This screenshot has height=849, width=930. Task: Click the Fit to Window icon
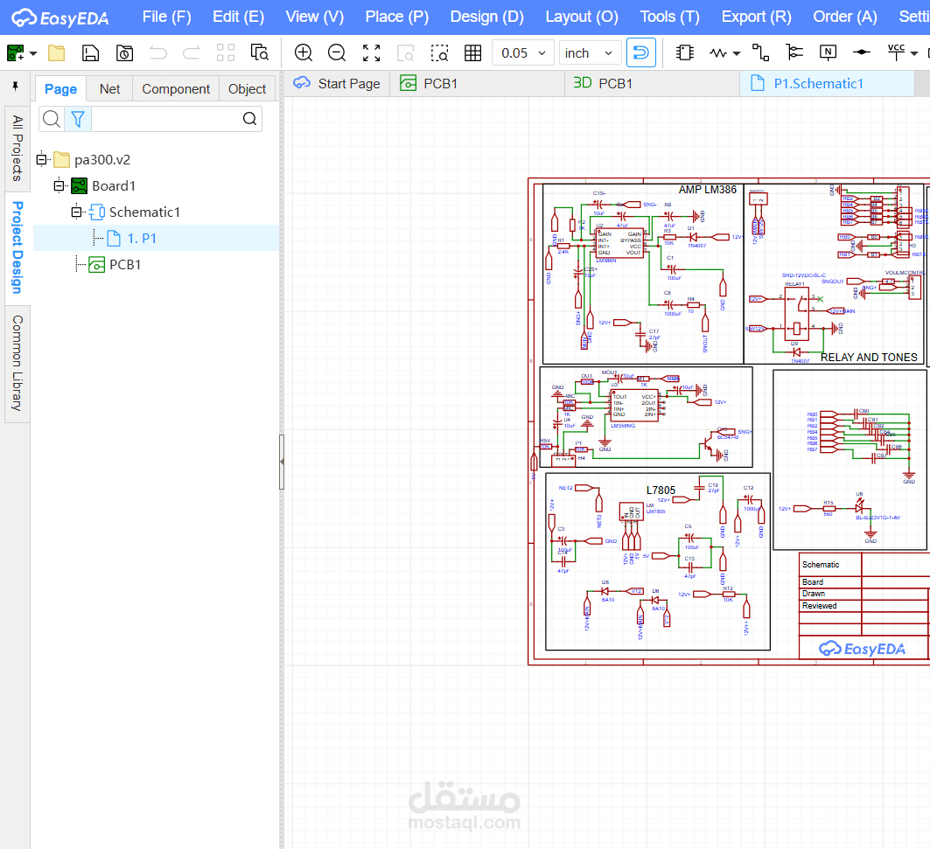(x=372, y=53)
